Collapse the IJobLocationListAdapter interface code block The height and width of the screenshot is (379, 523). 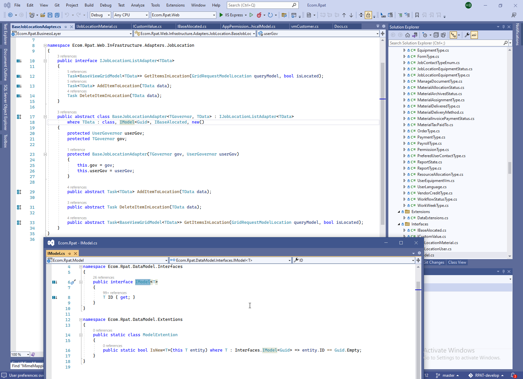[45, 61]
